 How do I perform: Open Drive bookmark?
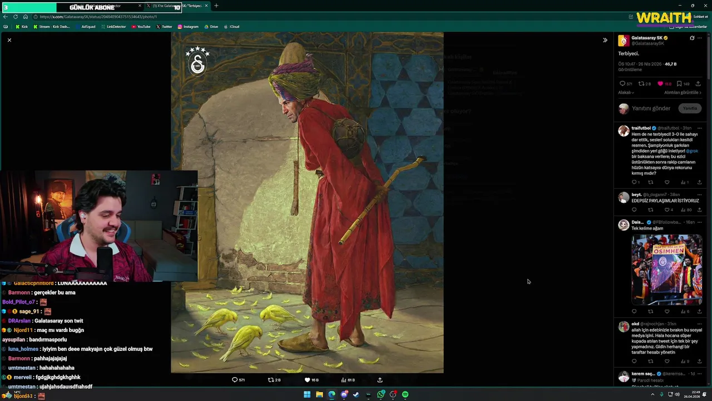tap(211, 27)
